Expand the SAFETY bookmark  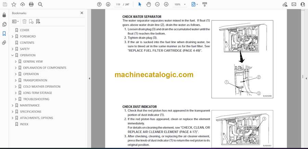coord(13,49)
